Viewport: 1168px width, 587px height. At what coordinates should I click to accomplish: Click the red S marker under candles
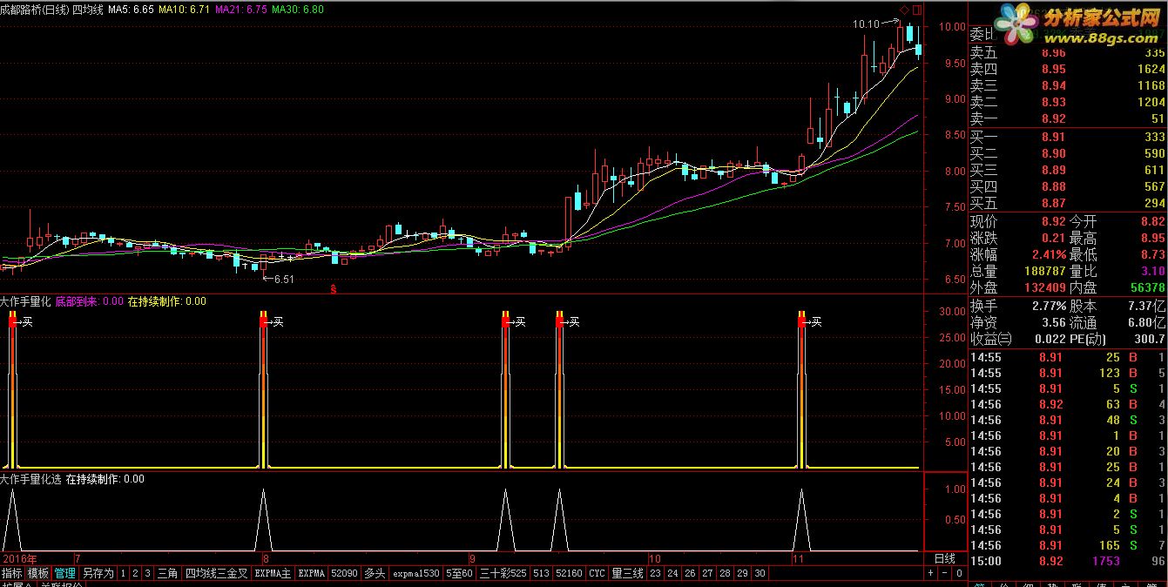coord(332,287)
